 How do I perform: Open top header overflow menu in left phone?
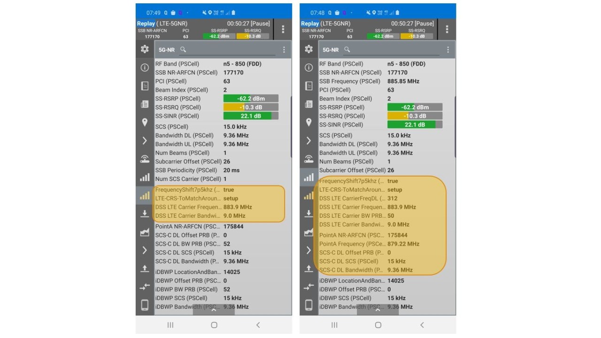pyautogui.click(x=283, y=29)
